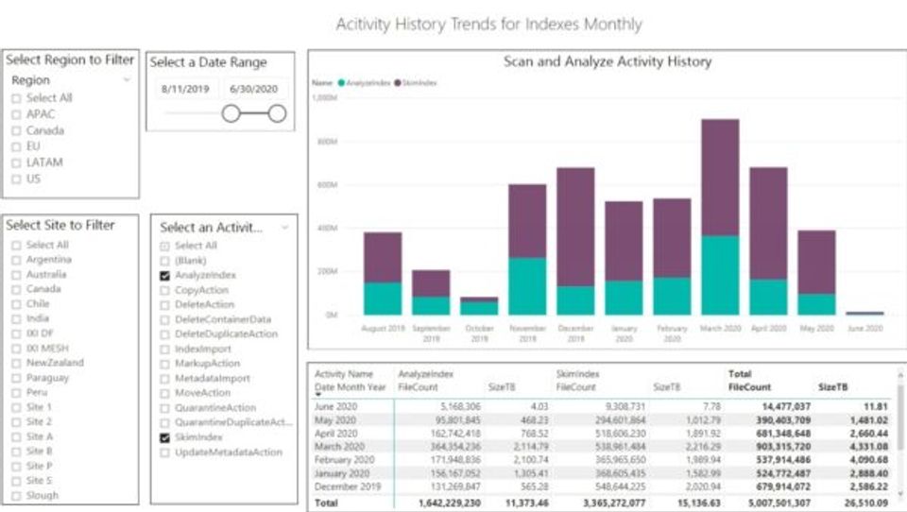Toggle Select All in activity filter
The image size is (907, 512).
click(164, 246)
